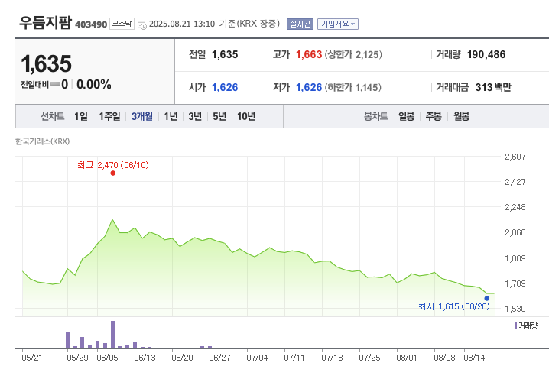549x379 pixels.
Task: Choose the 10년 chart range
Action: coord(246,116)
